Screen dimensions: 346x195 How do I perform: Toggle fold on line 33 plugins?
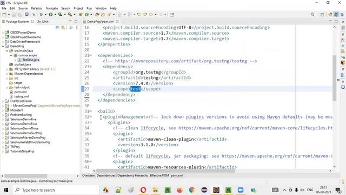tap(91, 122)
